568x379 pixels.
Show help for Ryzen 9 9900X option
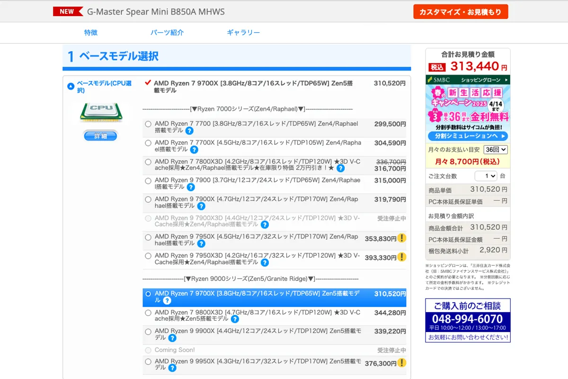(172, 338)
